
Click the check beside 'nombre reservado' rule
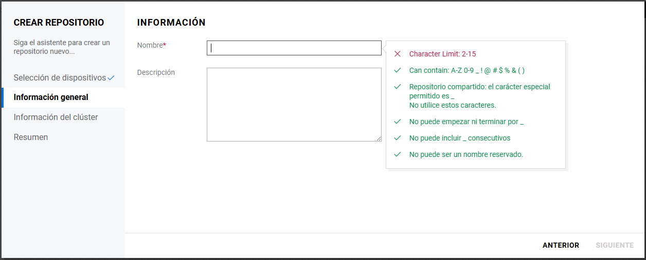[397, 154]
